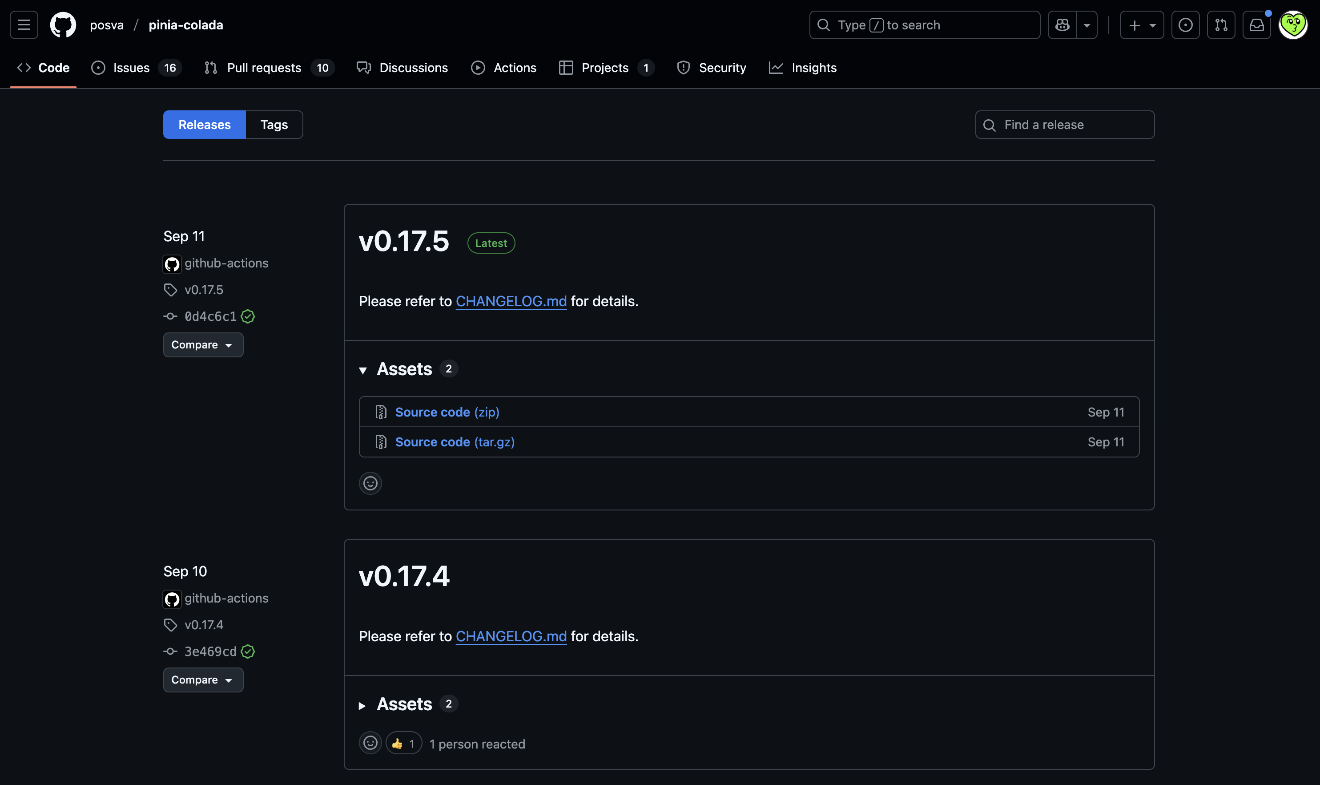1320x785 pixels.
Task: Open the v0.17.4 release title
Action: (404, 577)
